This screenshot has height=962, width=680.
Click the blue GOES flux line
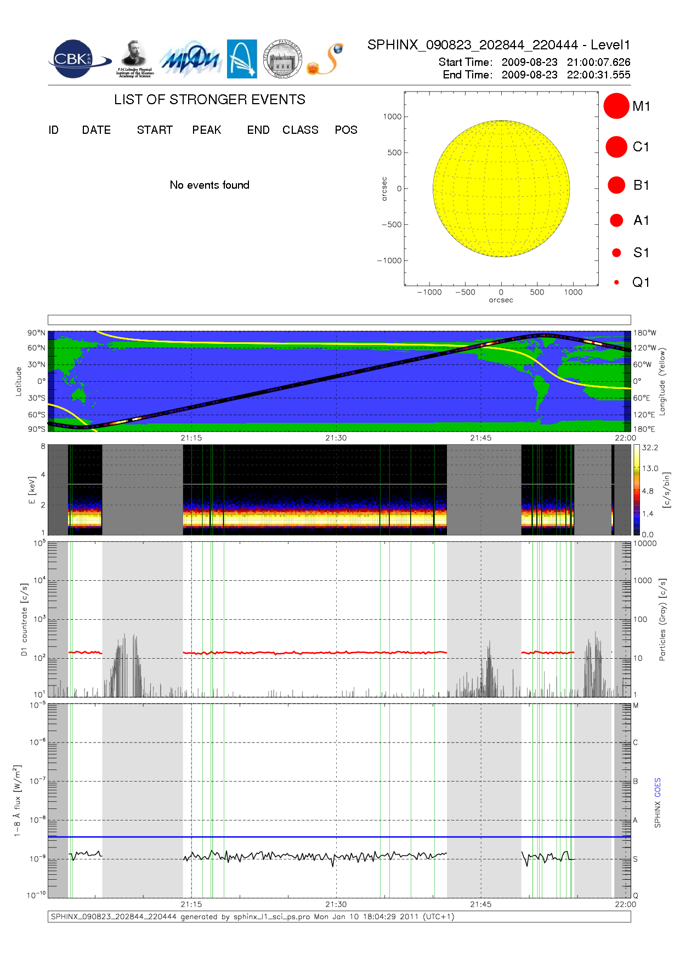(x=329, y=837)
